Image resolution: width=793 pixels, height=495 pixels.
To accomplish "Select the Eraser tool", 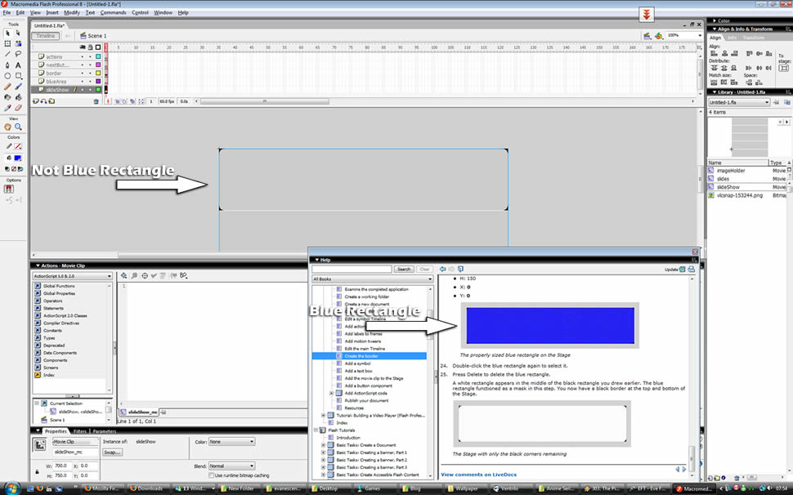I will tap(18, 108).
